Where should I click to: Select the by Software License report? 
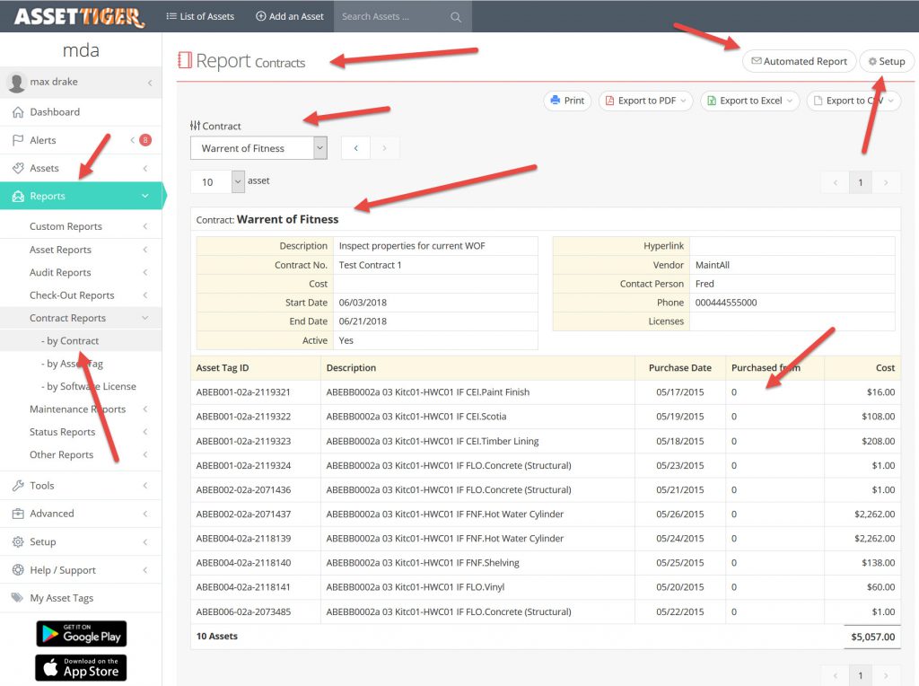point(91,386)
